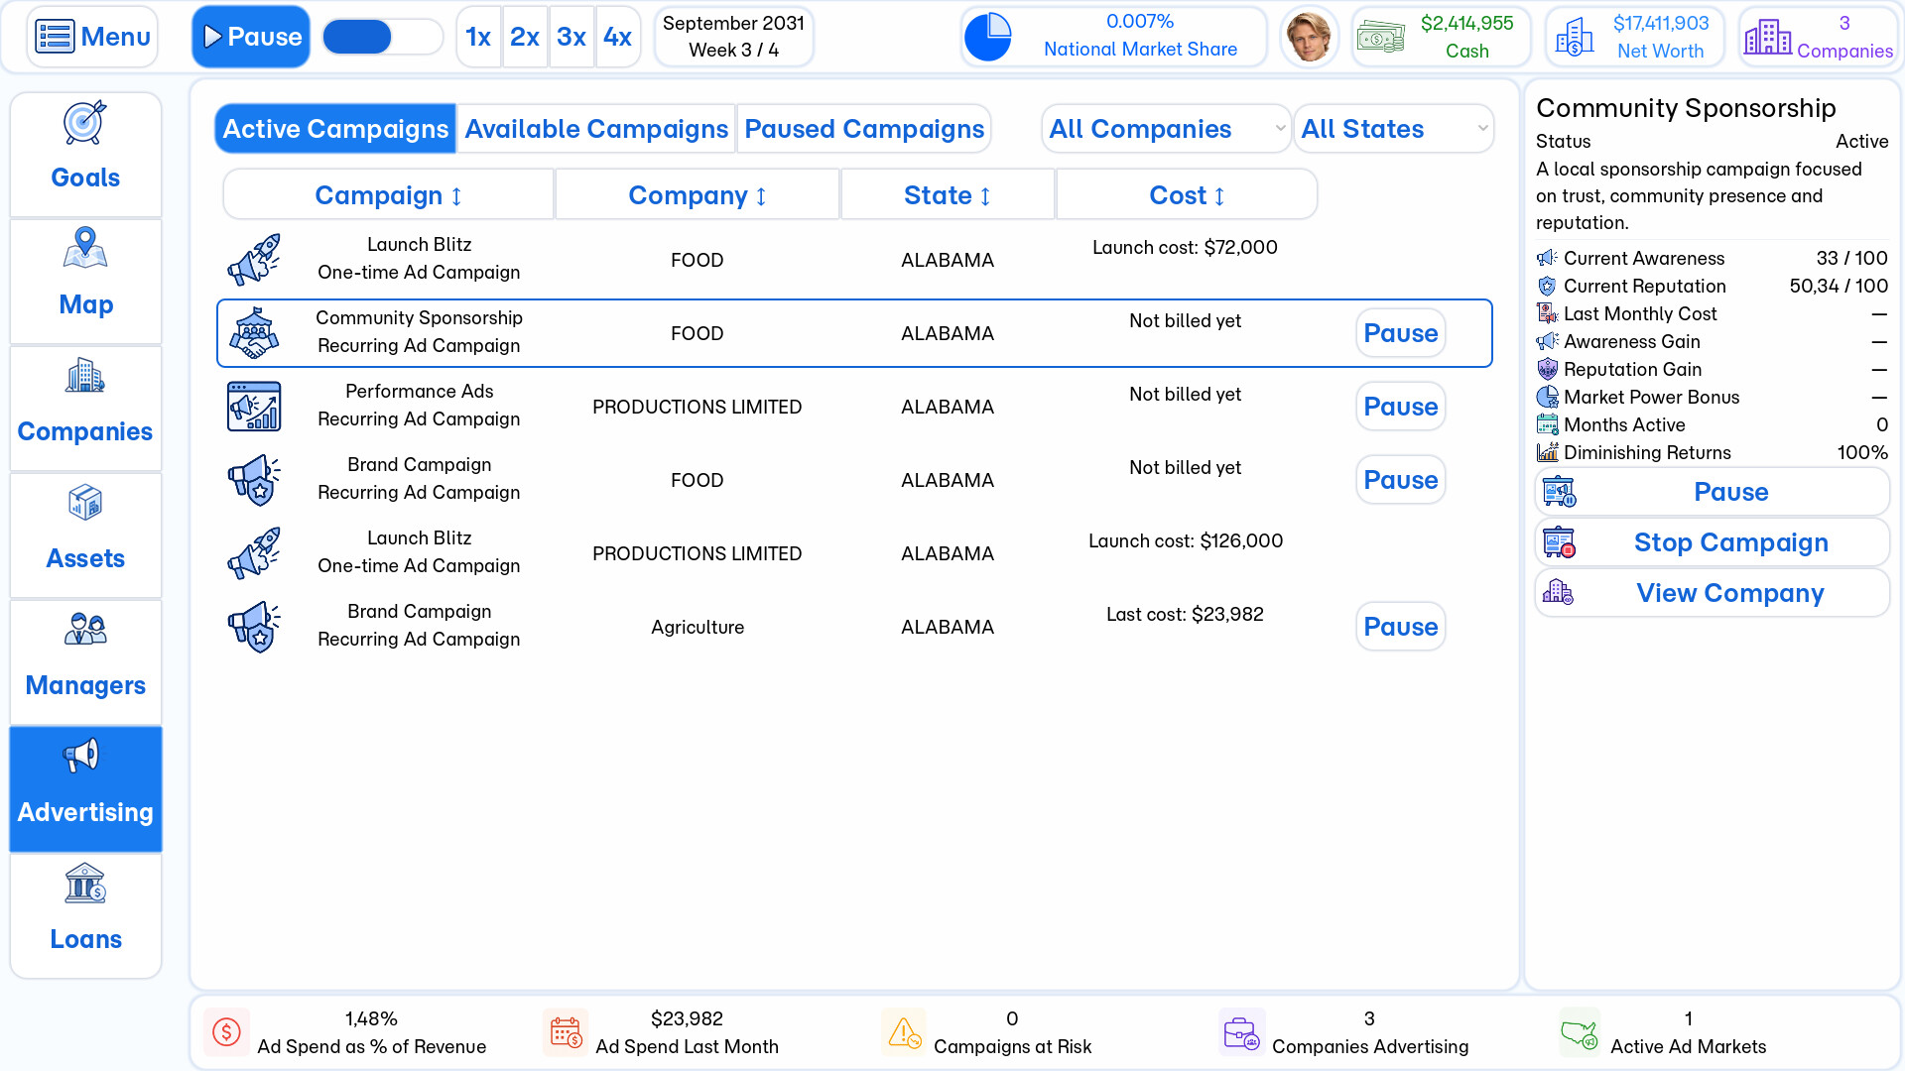Screen dimensions: 1905x1071
Task: Click the National Market Share pie icon
Action: click(988, 37)
